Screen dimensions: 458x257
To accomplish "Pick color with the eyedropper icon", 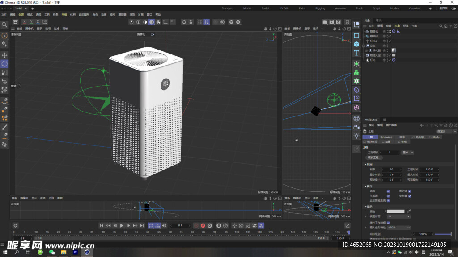I will tap(409, 211).
